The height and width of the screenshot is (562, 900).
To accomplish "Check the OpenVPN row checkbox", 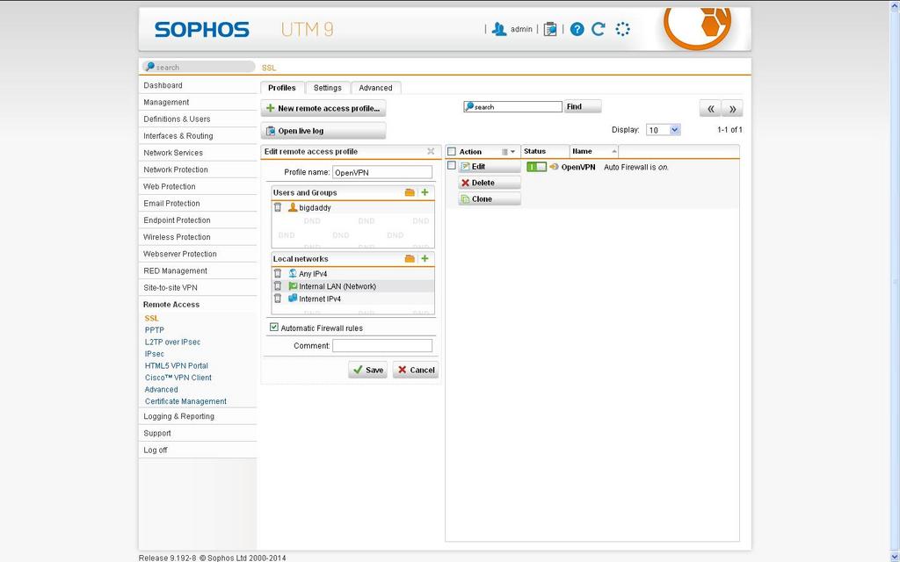I will click(x=452, y=166).
